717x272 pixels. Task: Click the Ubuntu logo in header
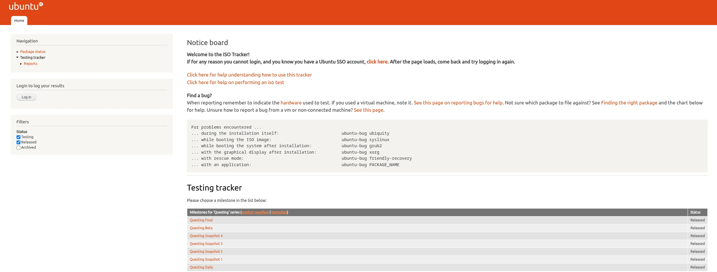click(x=26, y=6)
